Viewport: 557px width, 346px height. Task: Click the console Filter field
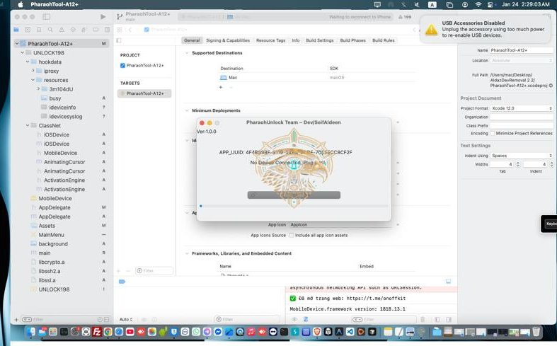(384, 319)
